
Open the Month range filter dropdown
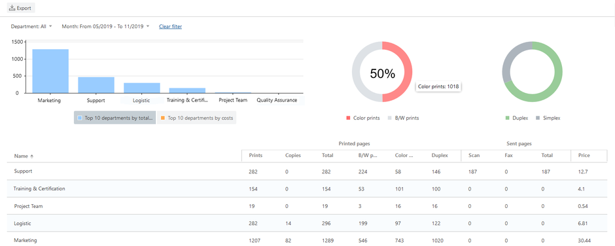(x=105, y=27)
